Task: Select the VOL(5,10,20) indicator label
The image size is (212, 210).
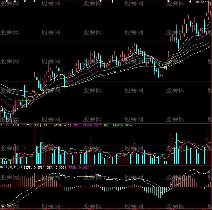Action: (x=10, y=125)
